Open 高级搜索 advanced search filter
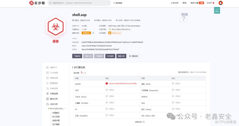Viewport: 239px width, 126px height. 118,3
